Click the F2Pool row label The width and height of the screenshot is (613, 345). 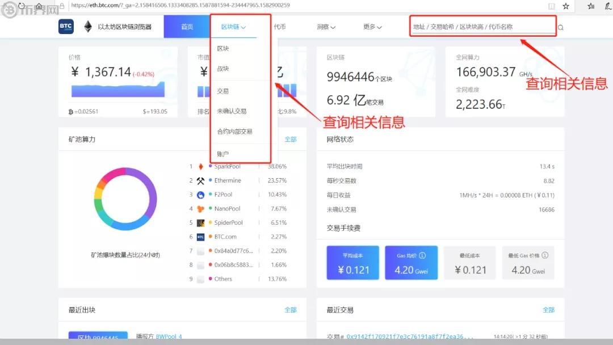pyautogui.click(x=223, y=195)
